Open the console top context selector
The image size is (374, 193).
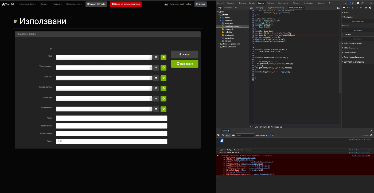(228, 135)
